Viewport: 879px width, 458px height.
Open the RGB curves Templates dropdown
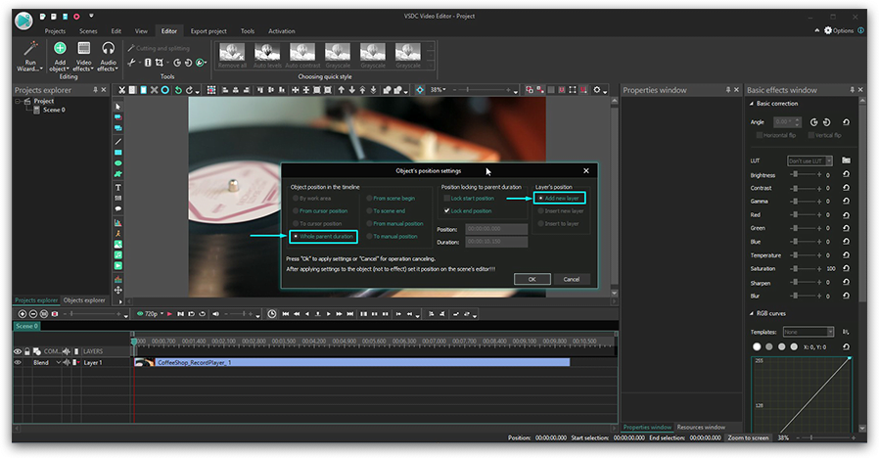[x=810, y=332]
